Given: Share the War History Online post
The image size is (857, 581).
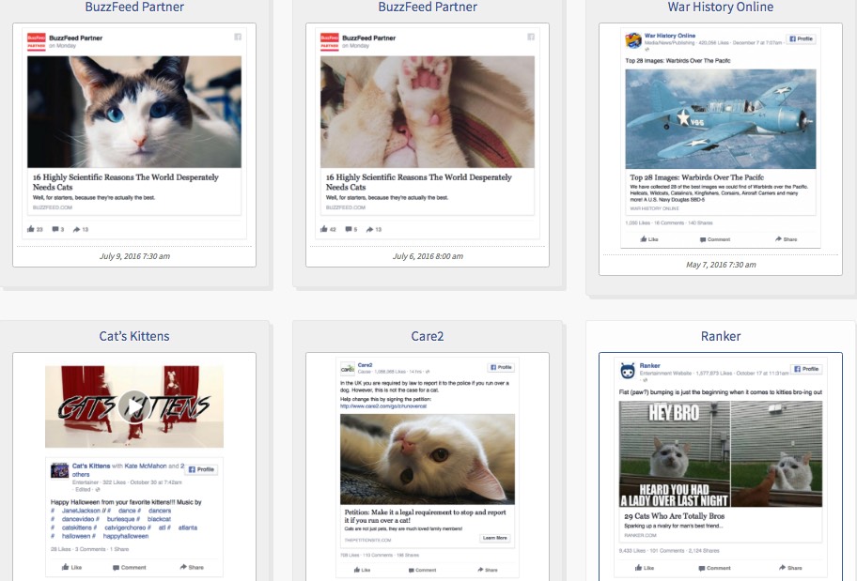Looking at the screenshot, I should [x=786, y=239].
